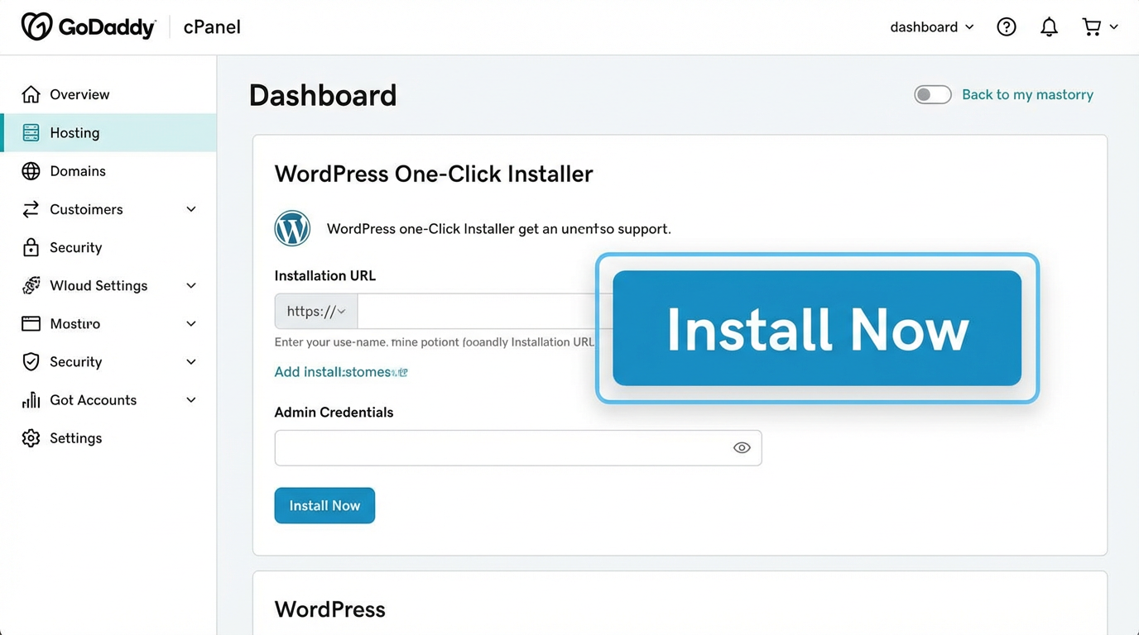Expand the Wloud Settings section chevron
This screenshot has width=1139, height=635.
pyautogui.click(x=190, y=285)
